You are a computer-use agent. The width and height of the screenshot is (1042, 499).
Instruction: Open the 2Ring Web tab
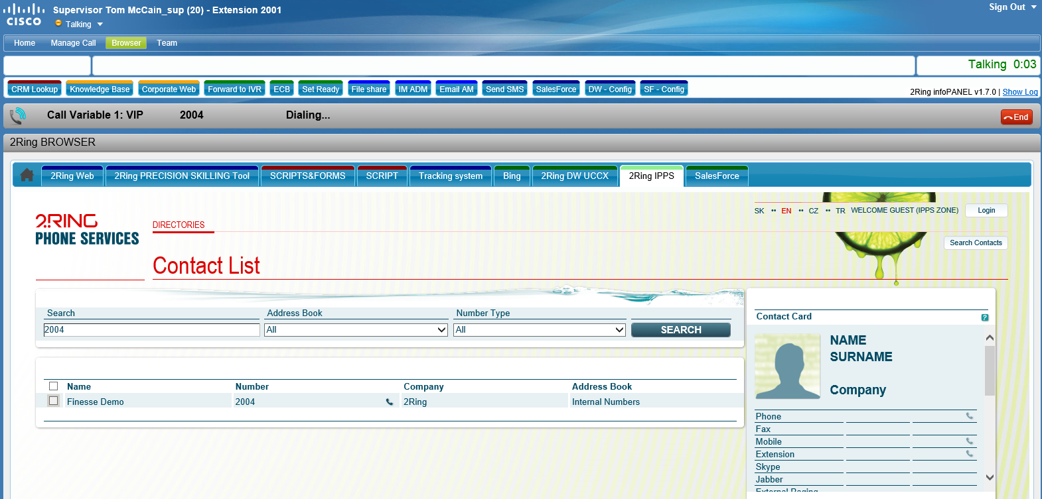click(72, 176)
